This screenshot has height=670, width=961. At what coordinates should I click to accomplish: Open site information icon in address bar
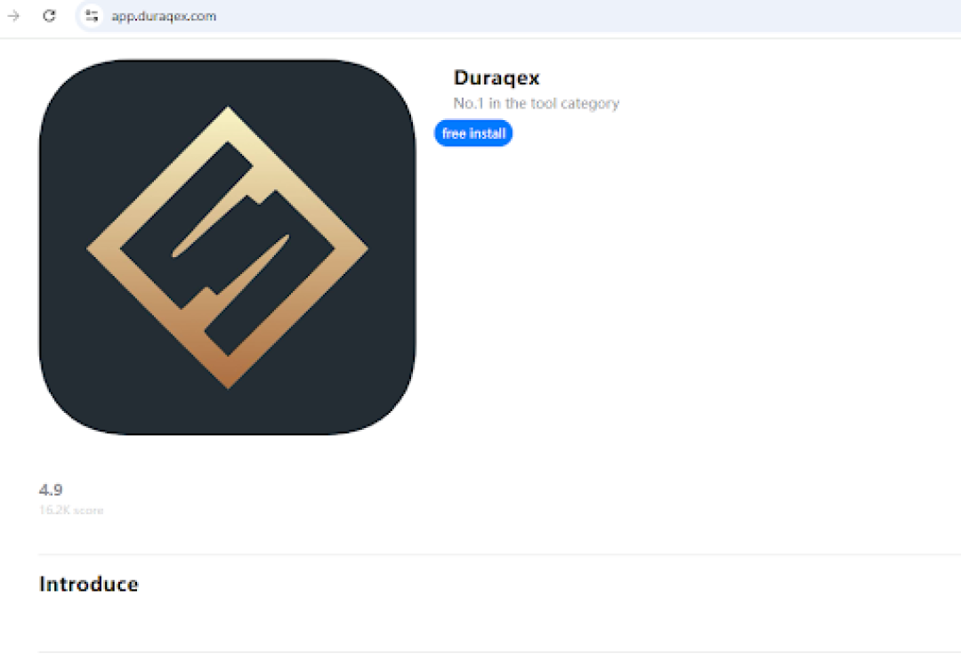[x=92, y=16]
